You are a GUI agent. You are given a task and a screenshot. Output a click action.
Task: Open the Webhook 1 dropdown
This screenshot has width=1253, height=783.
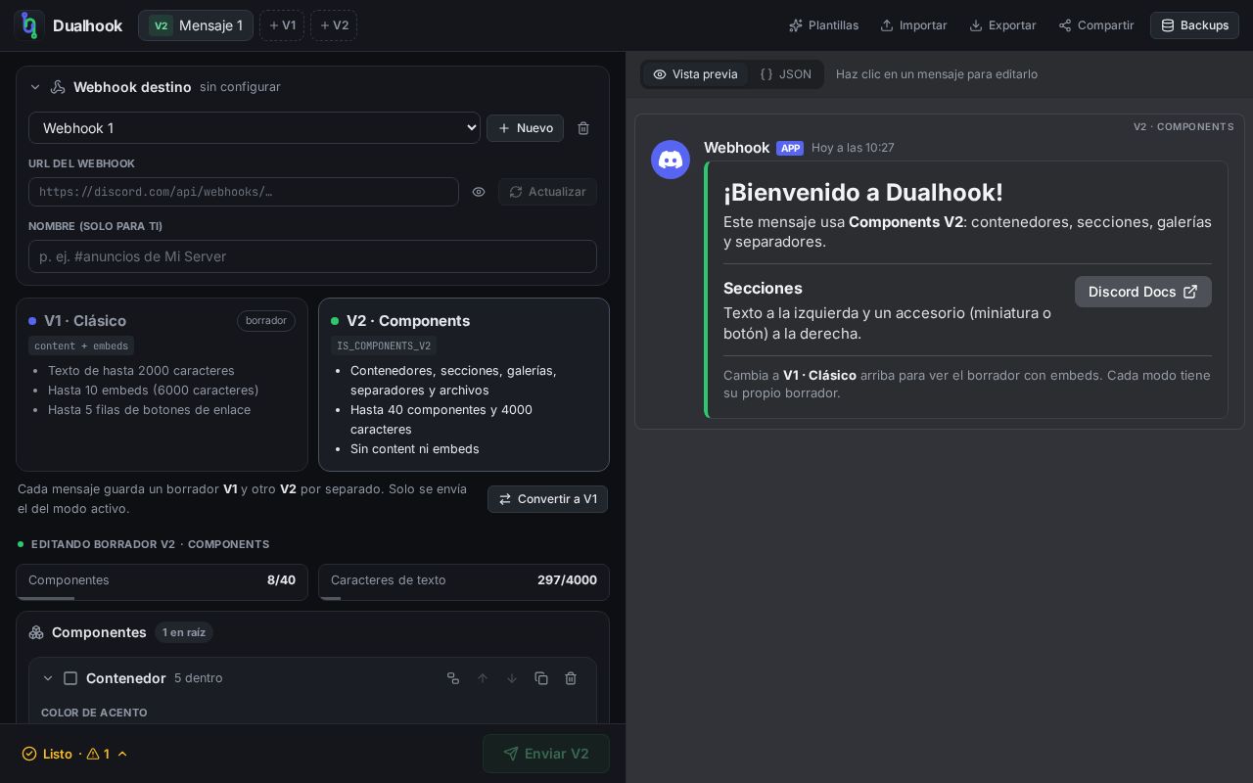255,128
